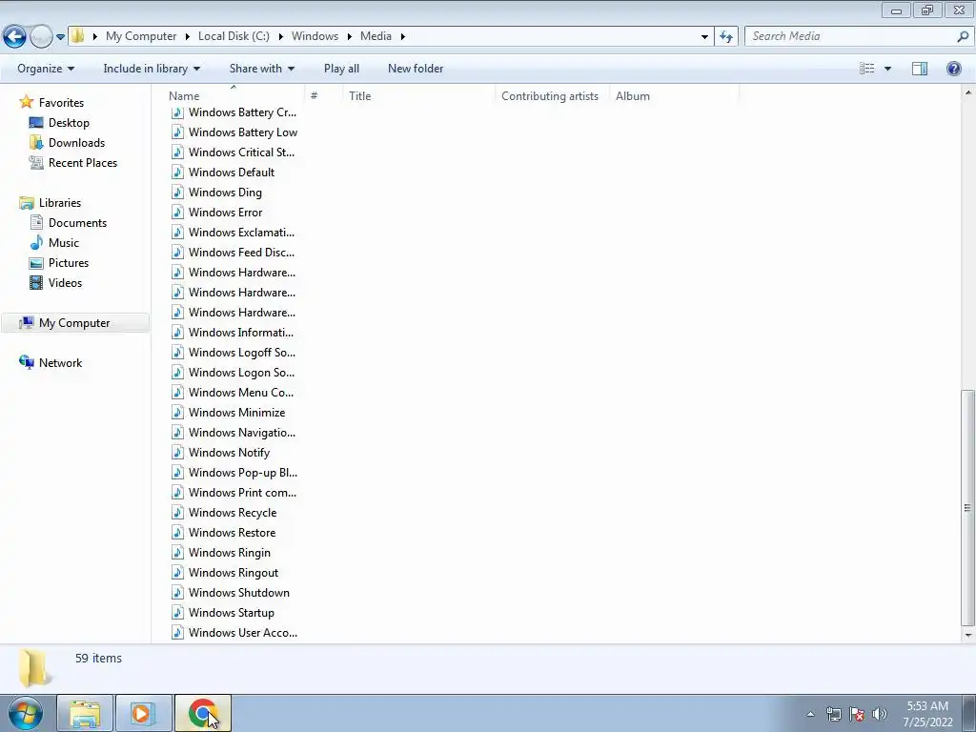Open the view options dropdown arrow
This screenshot has height=732, width=976.
tap(887, 69)
